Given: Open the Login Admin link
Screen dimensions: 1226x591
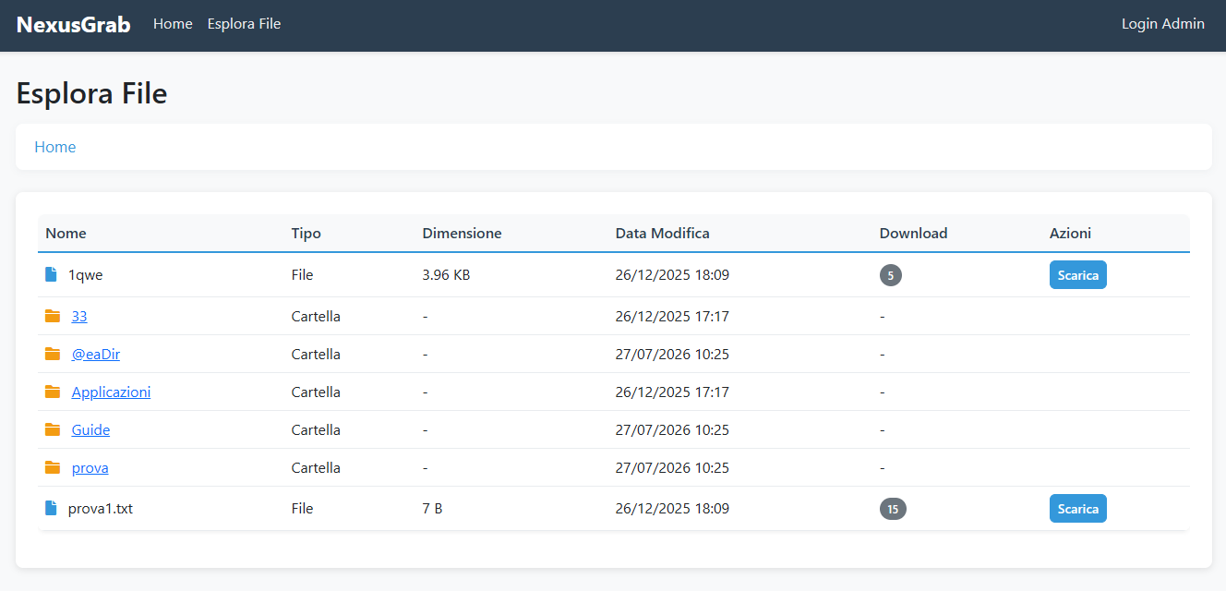Looking at the screenshot, I should point(1163,24).
